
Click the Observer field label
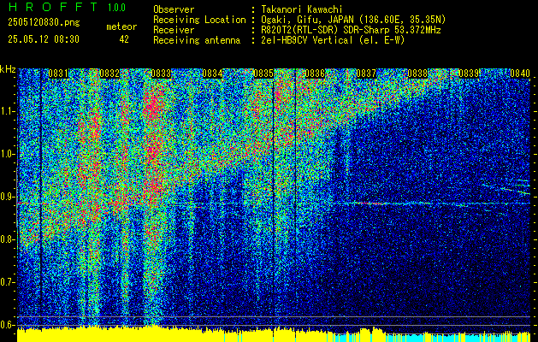click(x=174, y=9)
